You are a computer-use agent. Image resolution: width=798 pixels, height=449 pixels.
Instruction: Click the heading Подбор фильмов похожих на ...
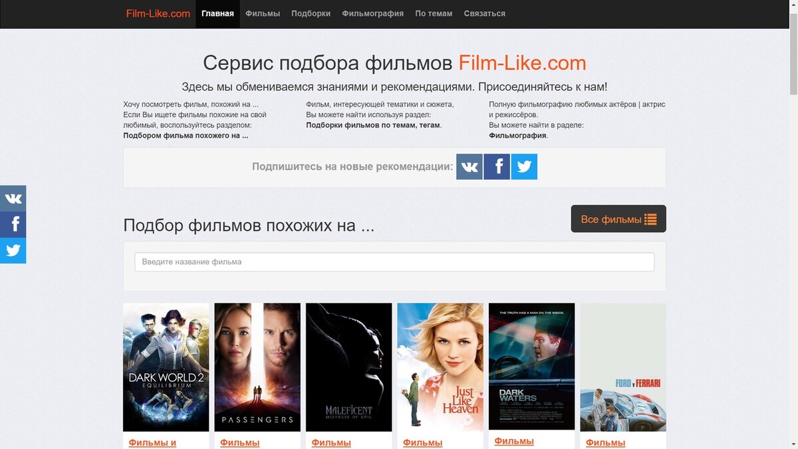point(249,225)
